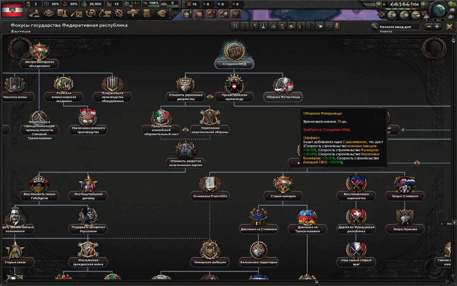Screen dimensions: 457x286
Task: Click the red arrow to jump to current focus
Action: pyautogui.click(x=336, y=26)
